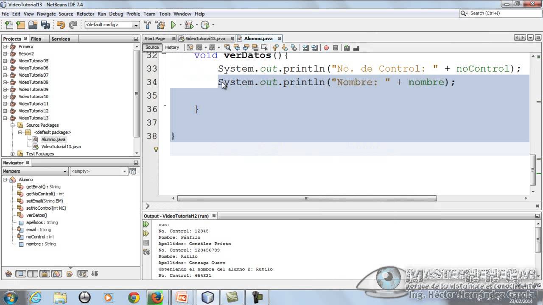Click the Find Next Occurrence icon
The width and height of the screenshot is (543, 305).
246,47
